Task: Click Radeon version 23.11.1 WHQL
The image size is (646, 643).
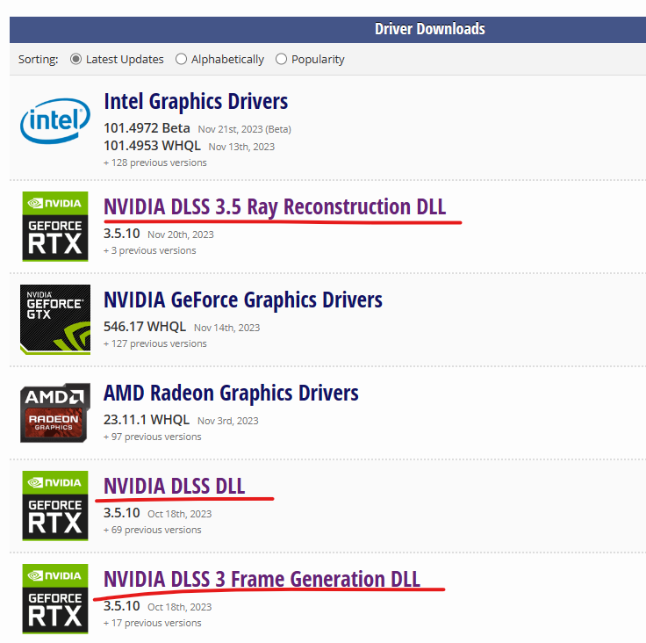Action: (147, 420)
